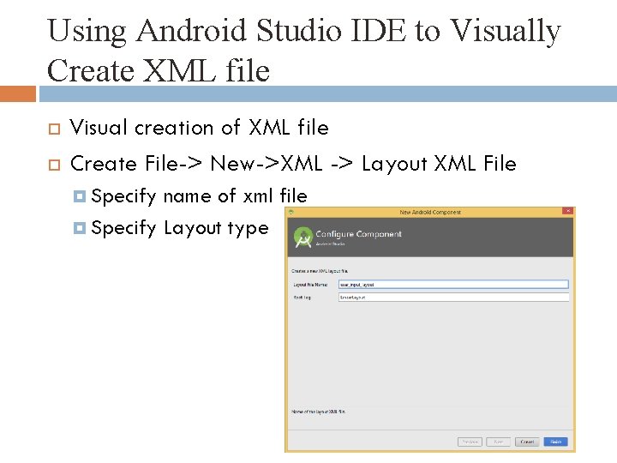This screenshot has height=463, width=617.
Task: Click the Root Tag input field
Action: [x=453, y=298]
